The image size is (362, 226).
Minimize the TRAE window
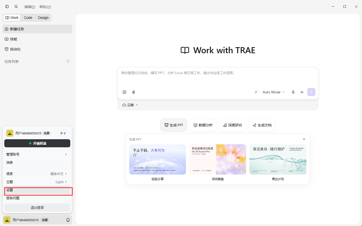[x=333, y=7]
